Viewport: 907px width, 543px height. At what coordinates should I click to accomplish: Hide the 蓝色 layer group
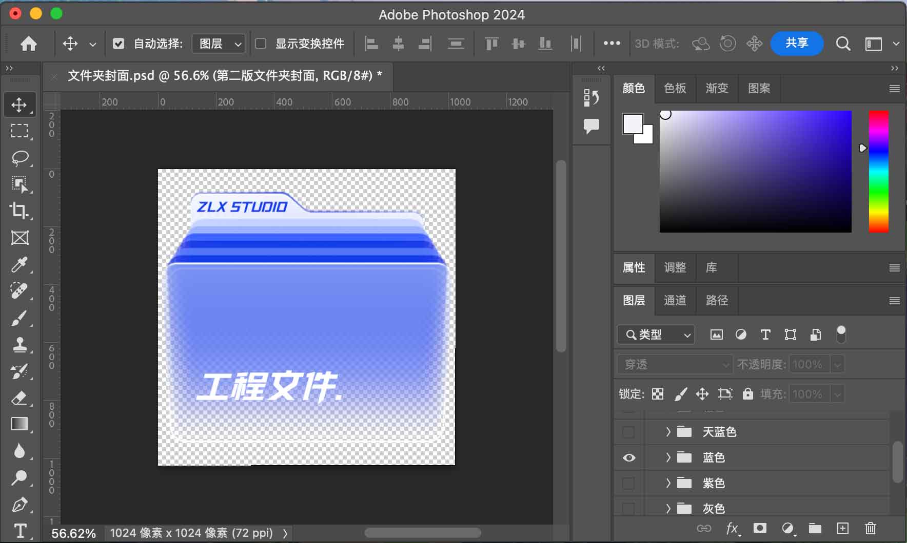coord(628,457)
